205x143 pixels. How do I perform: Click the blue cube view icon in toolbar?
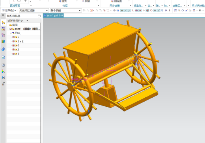(x=118, y=10)
